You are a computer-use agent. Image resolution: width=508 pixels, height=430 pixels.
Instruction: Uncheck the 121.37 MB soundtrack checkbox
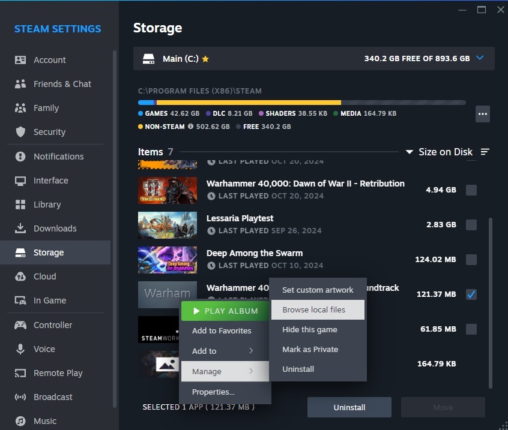point(471,294)
